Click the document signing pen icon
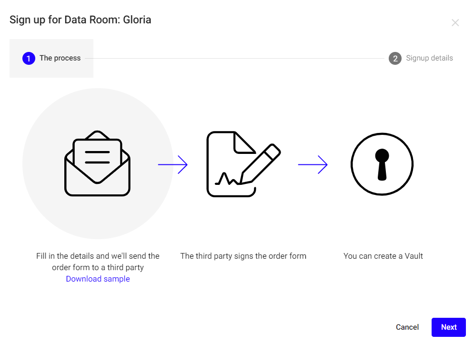474x344 pixels. tap(243, 164)
